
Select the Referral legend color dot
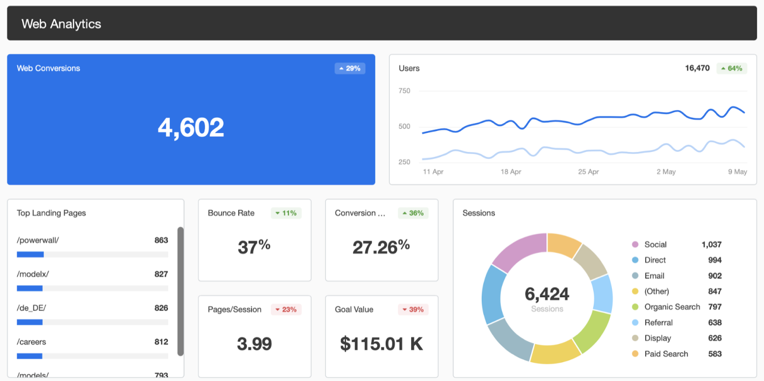pyautogui.click(x=635, y=322)
